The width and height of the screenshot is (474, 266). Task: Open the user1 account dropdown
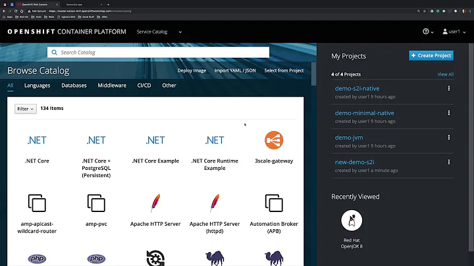pyautogui.click(x=454, y=32)
